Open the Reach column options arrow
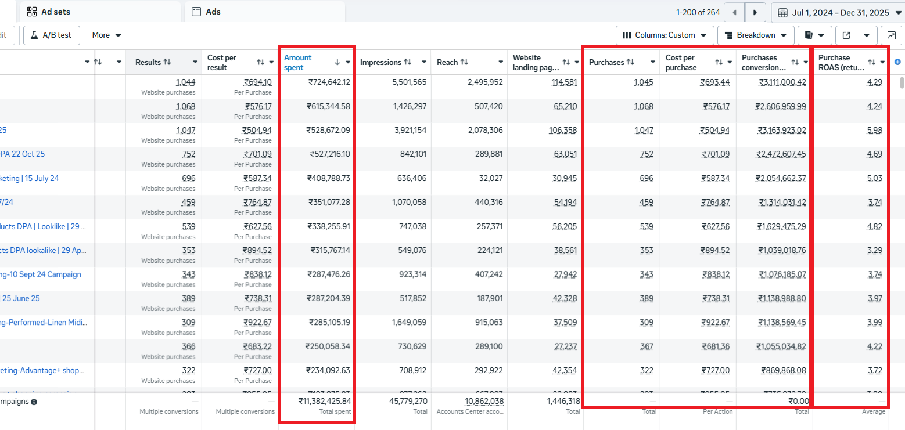The height and width of the screenshot is (430, 905). (500, 62)
